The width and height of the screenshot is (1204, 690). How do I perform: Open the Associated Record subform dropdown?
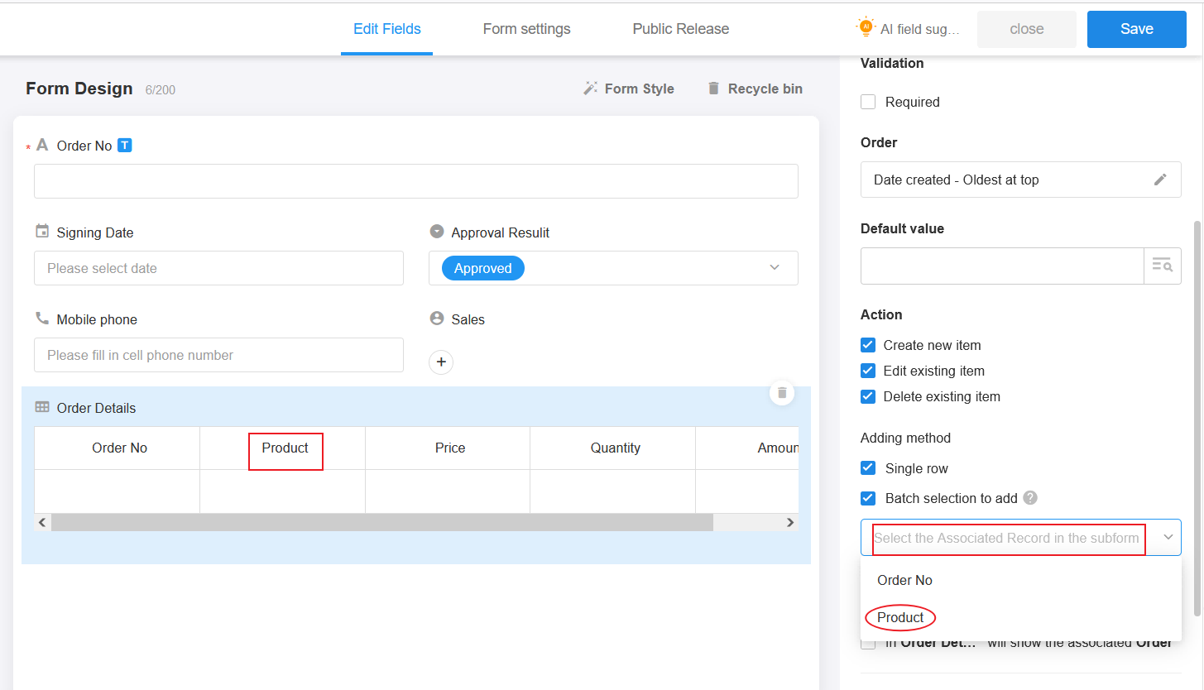tap(1020, 538)
